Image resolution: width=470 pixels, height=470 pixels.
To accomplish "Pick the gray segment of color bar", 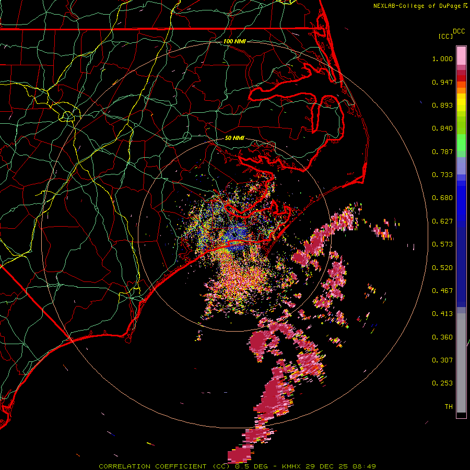I will [461, 363].
